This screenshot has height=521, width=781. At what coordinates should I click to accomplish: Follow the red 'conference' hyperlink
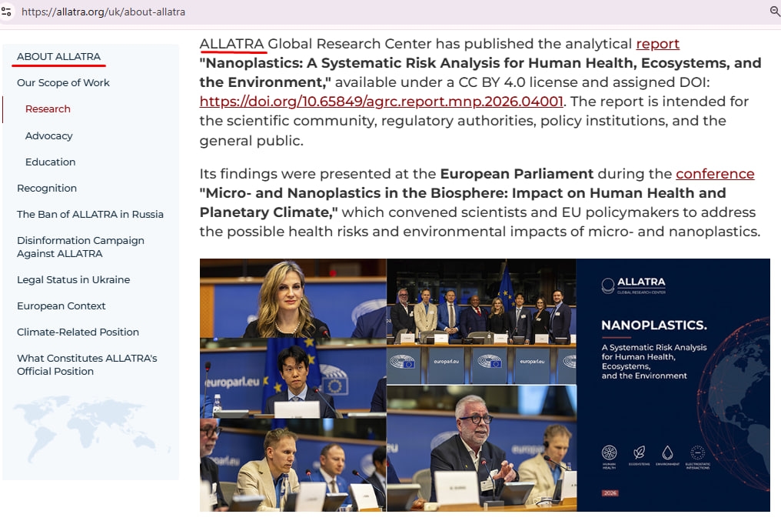click(715, 173)
